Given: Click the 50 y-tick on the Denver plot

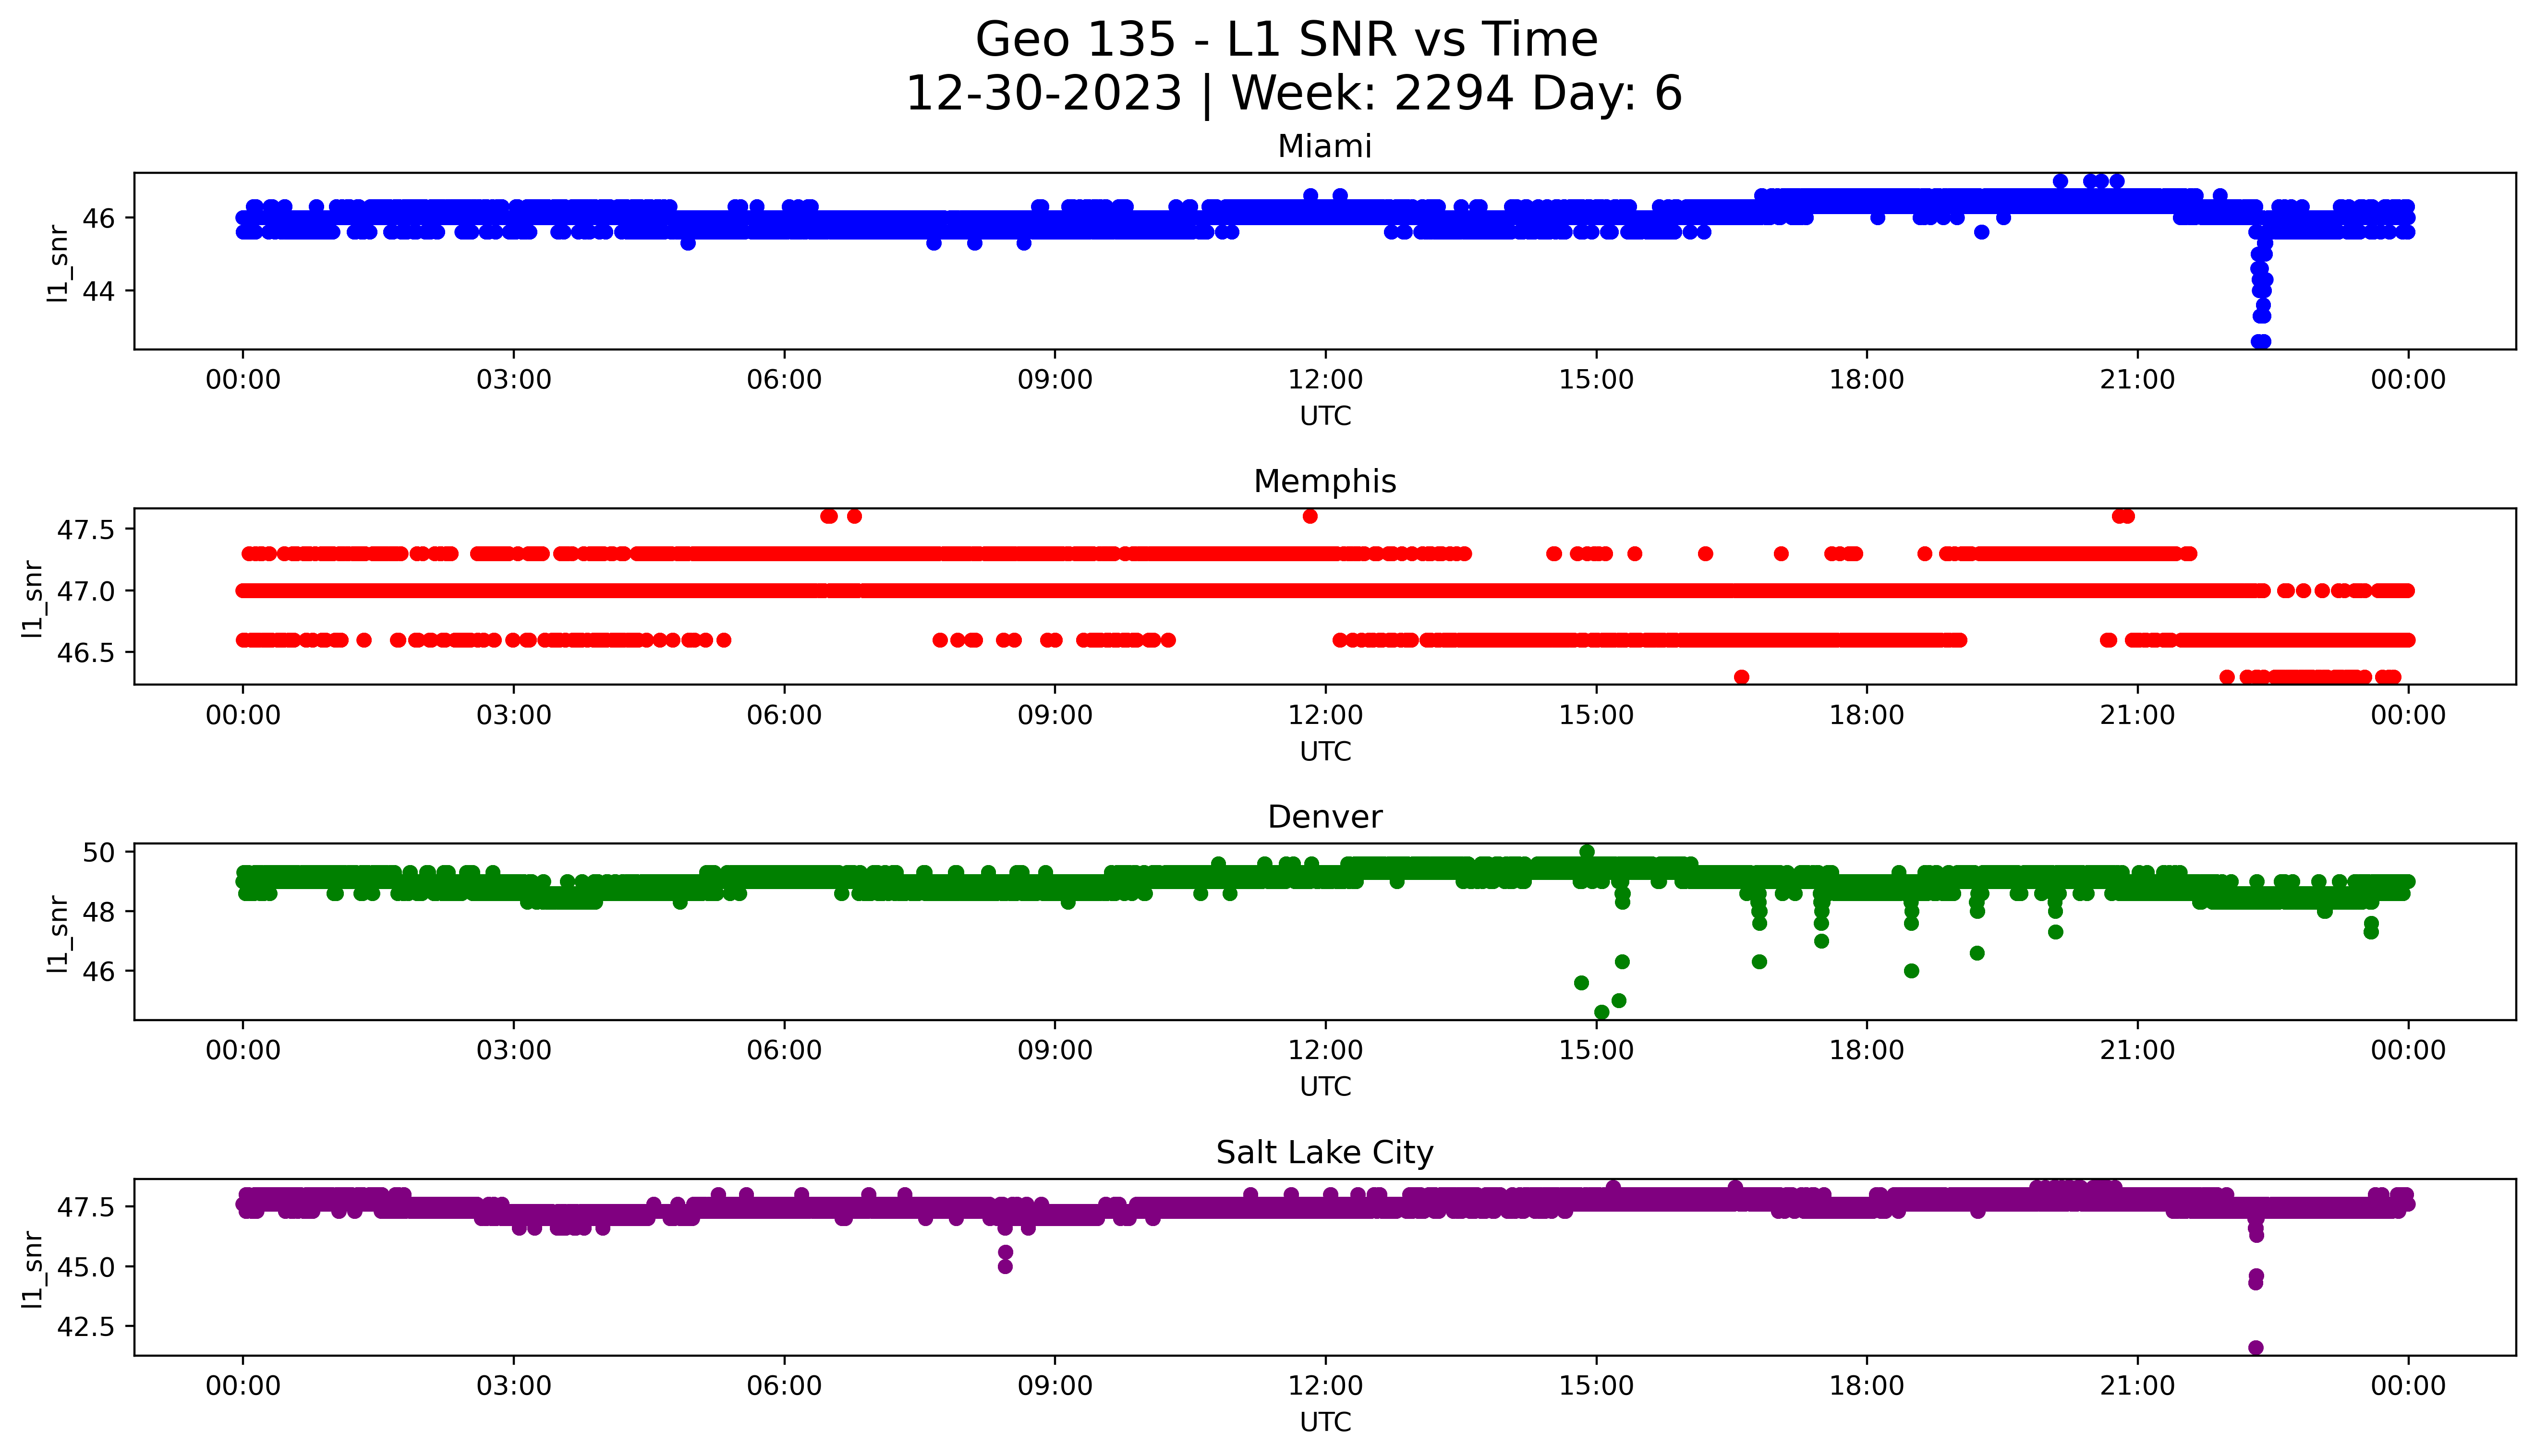Looking at the screenshot, I should point(98,852).
